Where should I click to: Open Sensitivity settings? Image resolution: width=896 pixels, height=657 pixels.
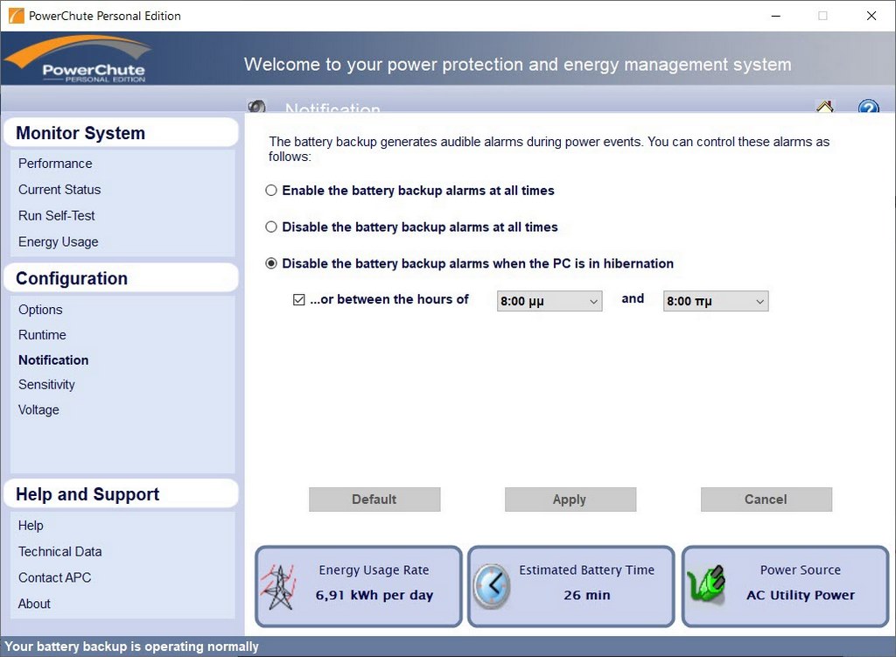point(46,384)
